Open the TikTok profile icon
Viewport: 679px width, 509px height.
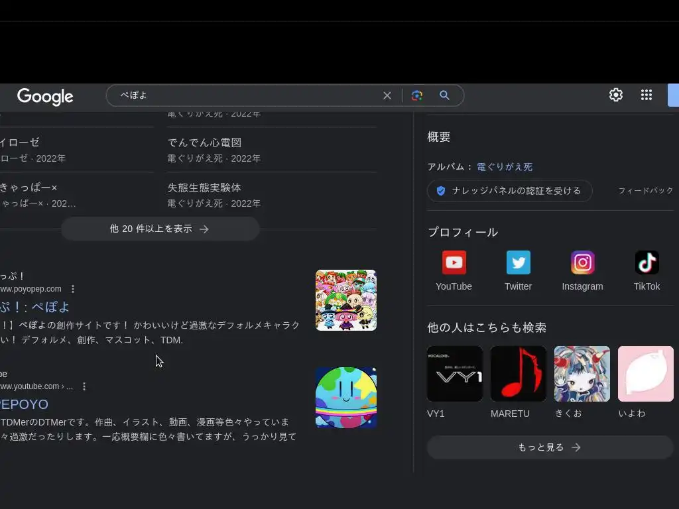tap(647, 262)
